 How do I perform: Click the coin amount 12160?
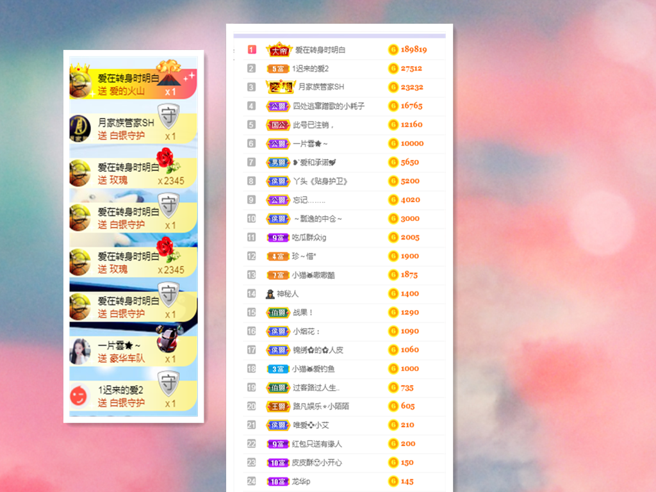click(x=412, y=125)
